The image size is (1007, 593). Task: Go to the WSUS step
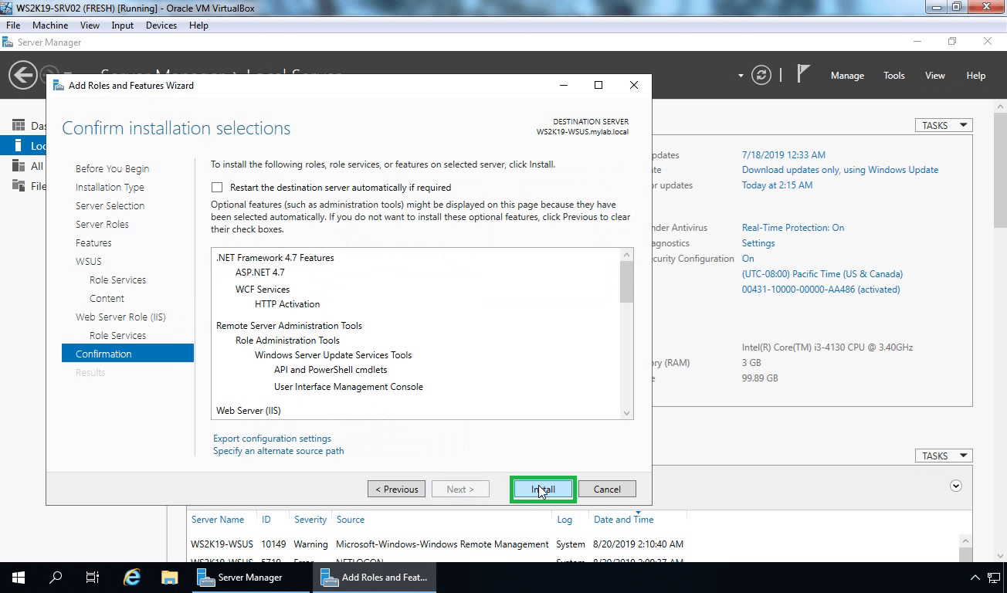pyautogui.click(x=89, y=261)
